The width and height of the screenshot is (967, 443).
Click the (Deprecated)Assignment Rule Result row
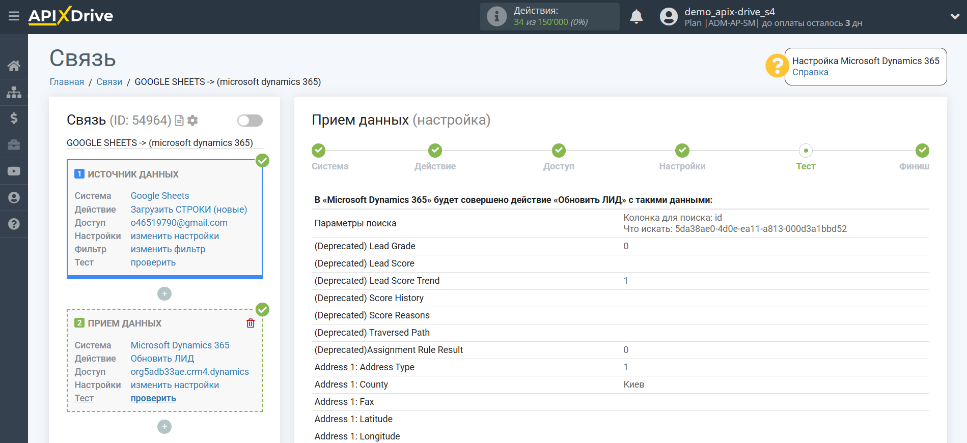point(620,350)
